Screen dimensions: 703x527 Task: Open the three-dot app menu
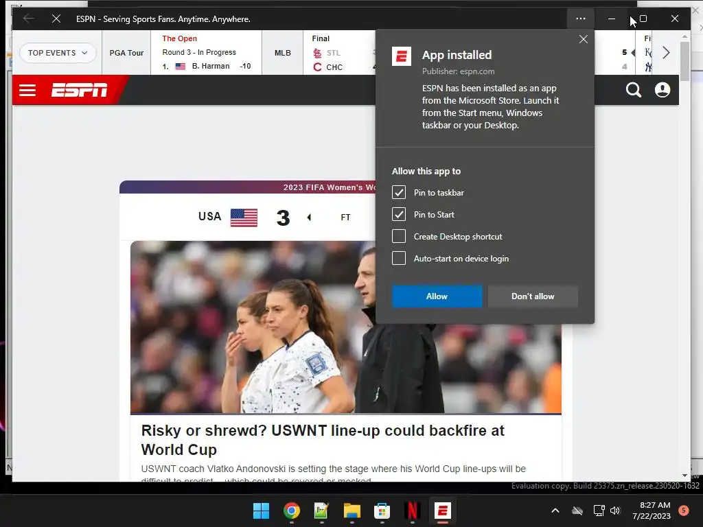[x=581, y=19]
